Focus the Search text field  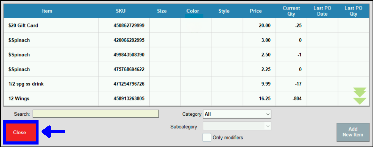96,114
